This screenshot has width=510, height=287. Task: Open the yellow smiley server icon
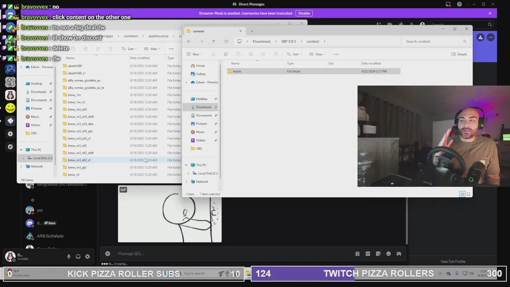pos(10,108)
